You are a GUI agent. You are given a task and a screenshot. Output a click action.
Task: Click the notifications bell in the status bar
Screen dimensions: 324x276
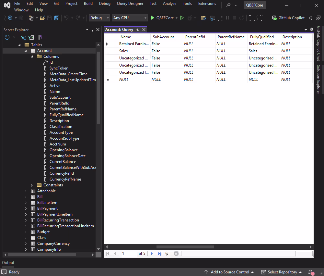pos(311,272)
